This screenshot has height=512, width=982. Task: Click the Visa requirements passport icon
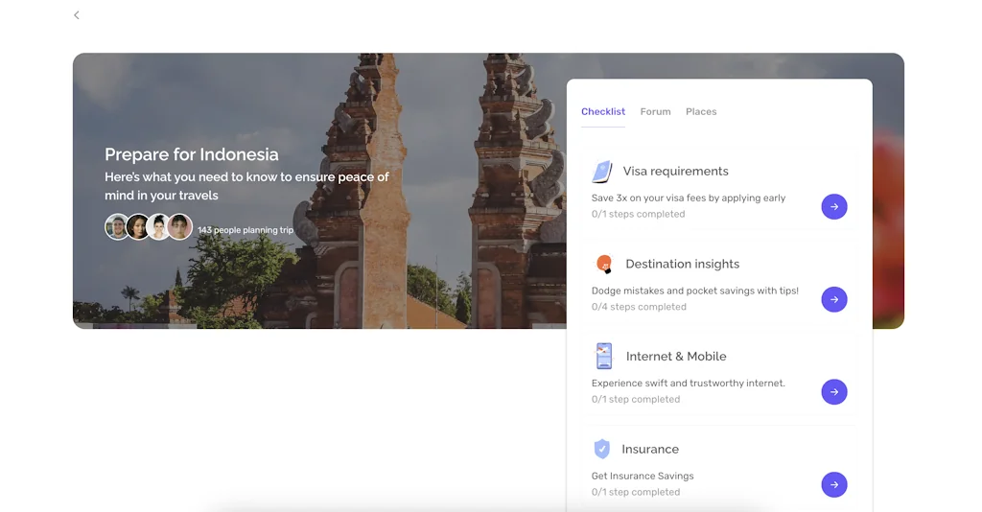pos(601,172)
